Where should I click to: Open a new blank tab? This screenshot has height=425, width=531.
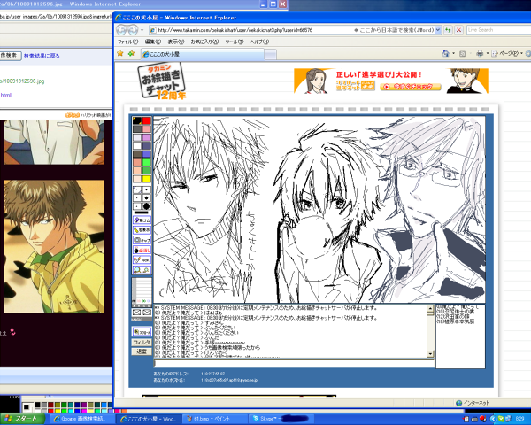pyautogui.click(x=270, y=54)
